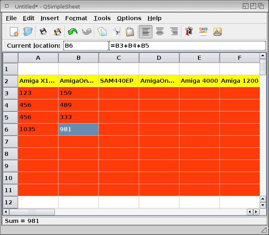This screenshot has height=235, width=269.
Task: Select row 1 header
Action: (10, 69)
